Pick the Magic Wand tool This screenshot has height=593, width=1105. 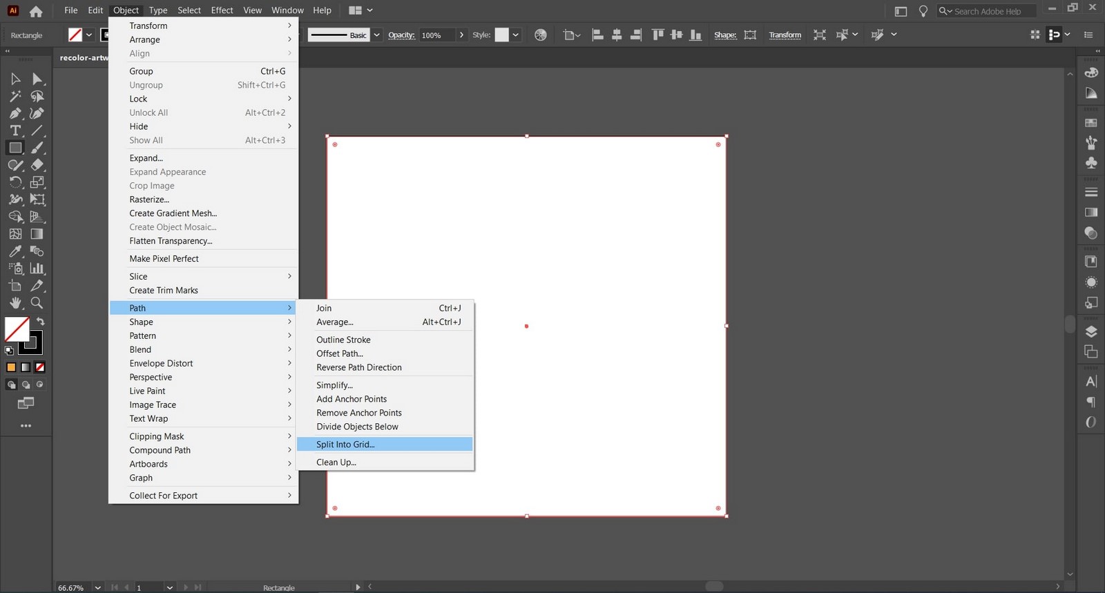(x=15, y=96)
